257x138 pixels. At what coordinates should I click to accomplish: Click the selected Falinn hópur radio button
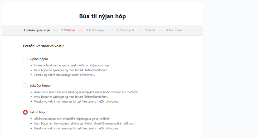25,112
